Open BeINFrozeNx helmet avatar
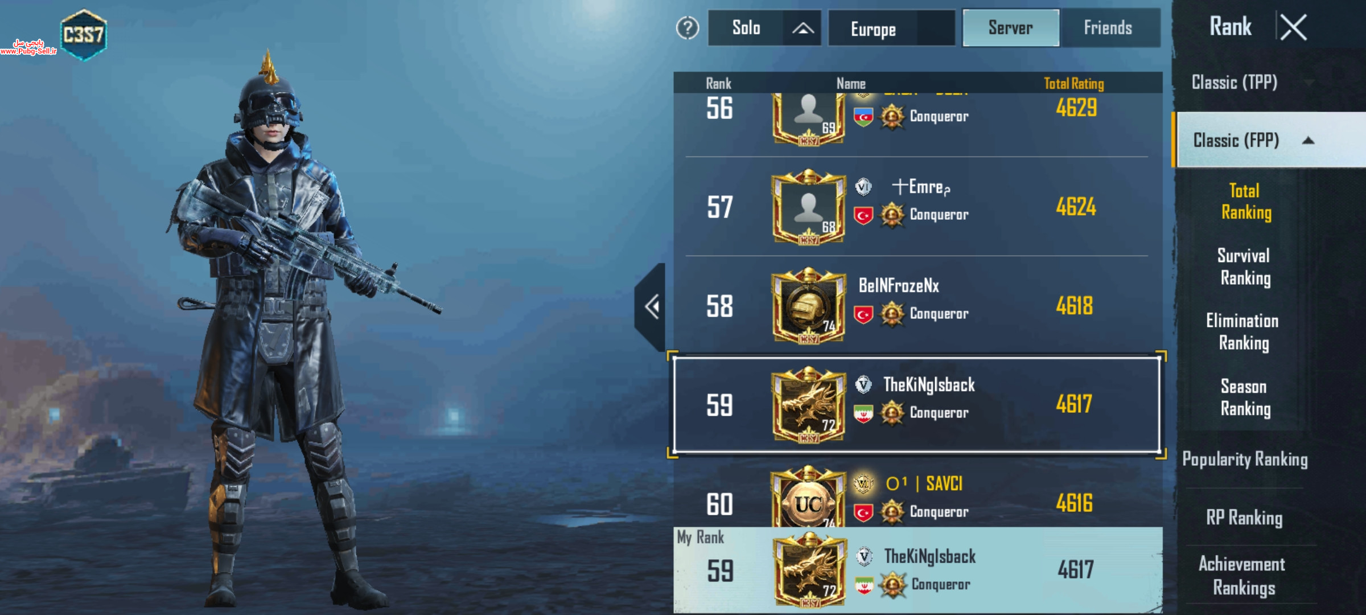The image size is (1366, 615). click(808, 306)
